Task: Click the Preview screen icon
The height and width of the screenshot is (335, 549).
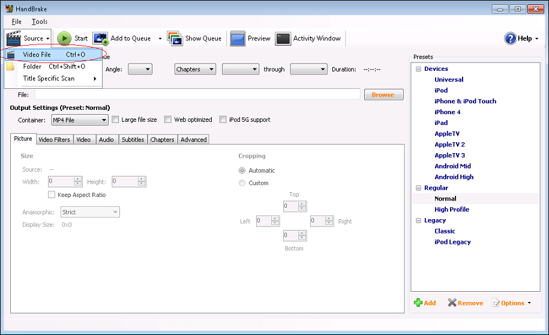Action: [238, 38]
